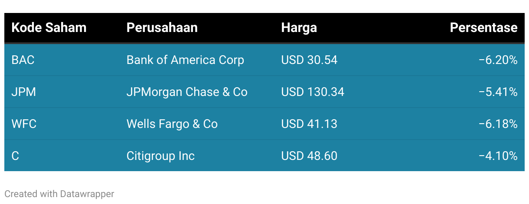Select the WFC stock code cell
Image resolution: width=529 pixels, height=204 pixels.
tap(24, 124)
